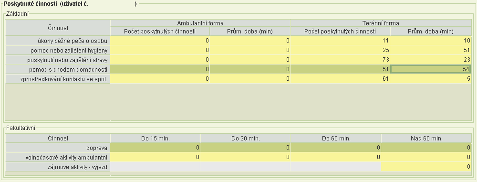Click volnočasové aktivity cell under 'Do 60 min.'

335,157
